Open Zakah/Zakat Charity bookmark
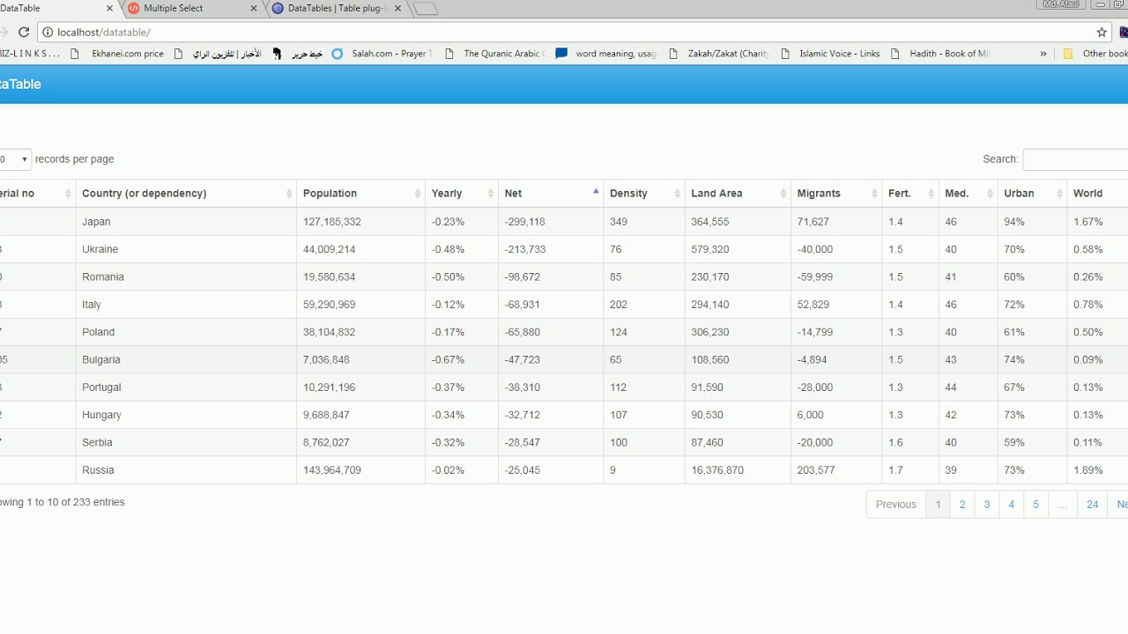The image size is (1128, 634). click(x=718, y=54)
